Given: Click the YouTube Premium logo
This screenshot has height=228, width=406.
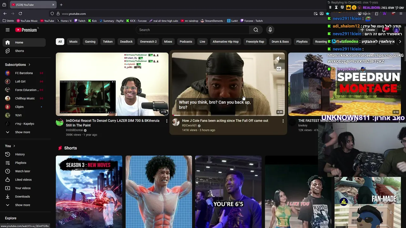Looking at the screenshot, I should [26, 30].
